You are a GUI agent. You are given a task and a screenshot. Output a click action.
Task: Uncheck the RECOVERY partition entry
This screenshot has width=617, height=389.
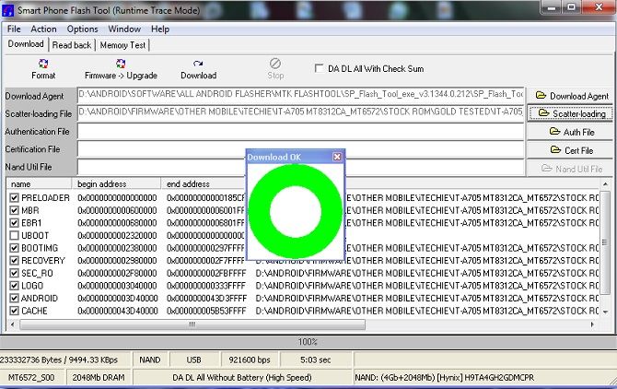pyautogui.click(x=14, y=261)
